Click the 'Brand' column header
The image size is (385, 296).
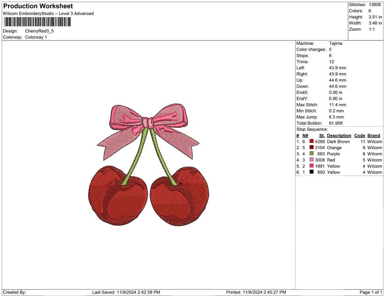point(374,136)
